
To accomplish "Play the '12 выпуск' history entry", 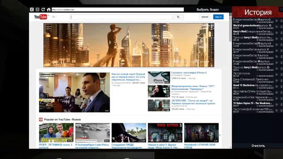I will [277, 45].
